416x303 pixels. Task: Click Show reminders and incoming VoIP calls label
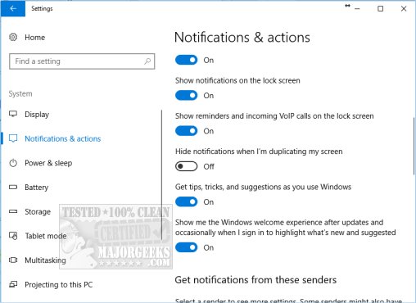274,115
